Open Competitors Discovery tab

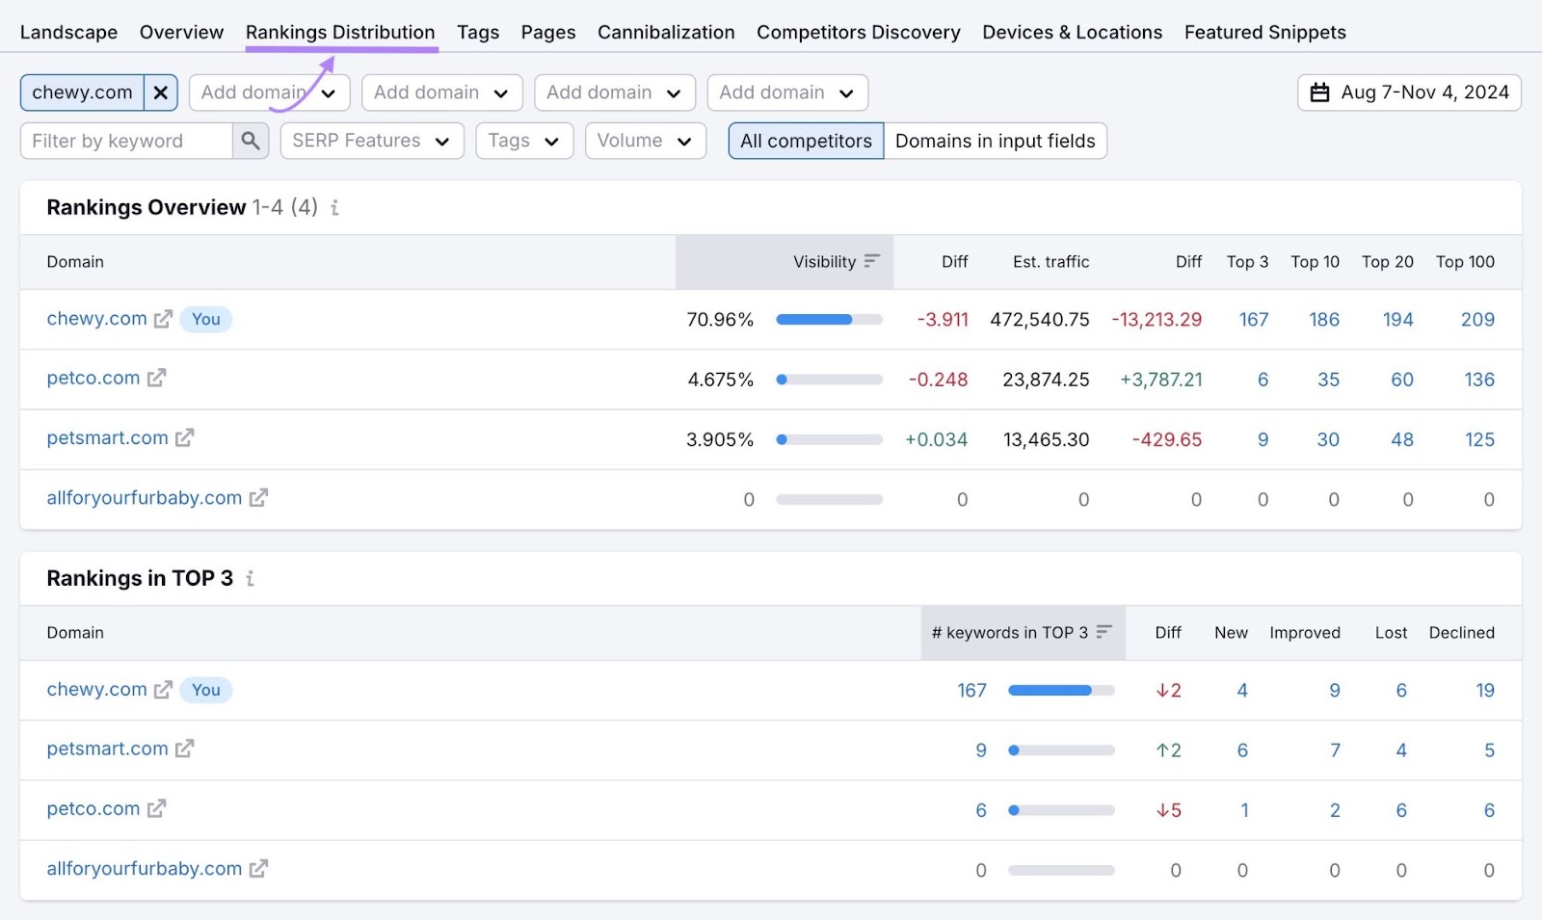[x=859, y=32]
